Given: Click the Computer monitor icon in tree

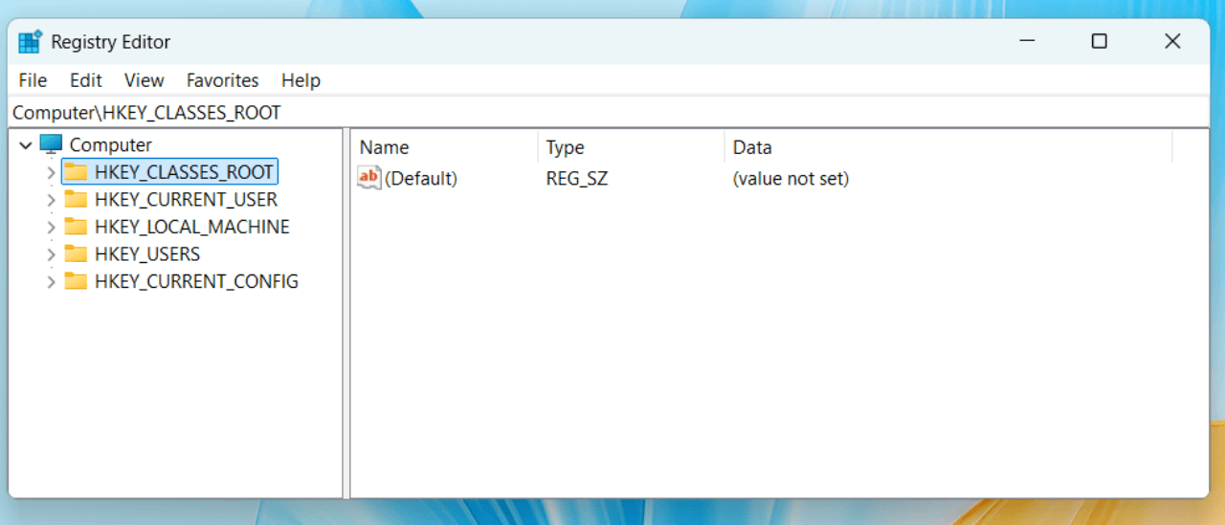Looking at the screenshot, I should [51, 144].
